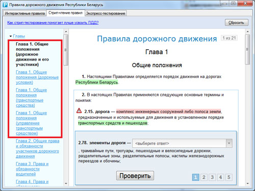
Task: Go to question page 5
Action: [x=229, y=177]
